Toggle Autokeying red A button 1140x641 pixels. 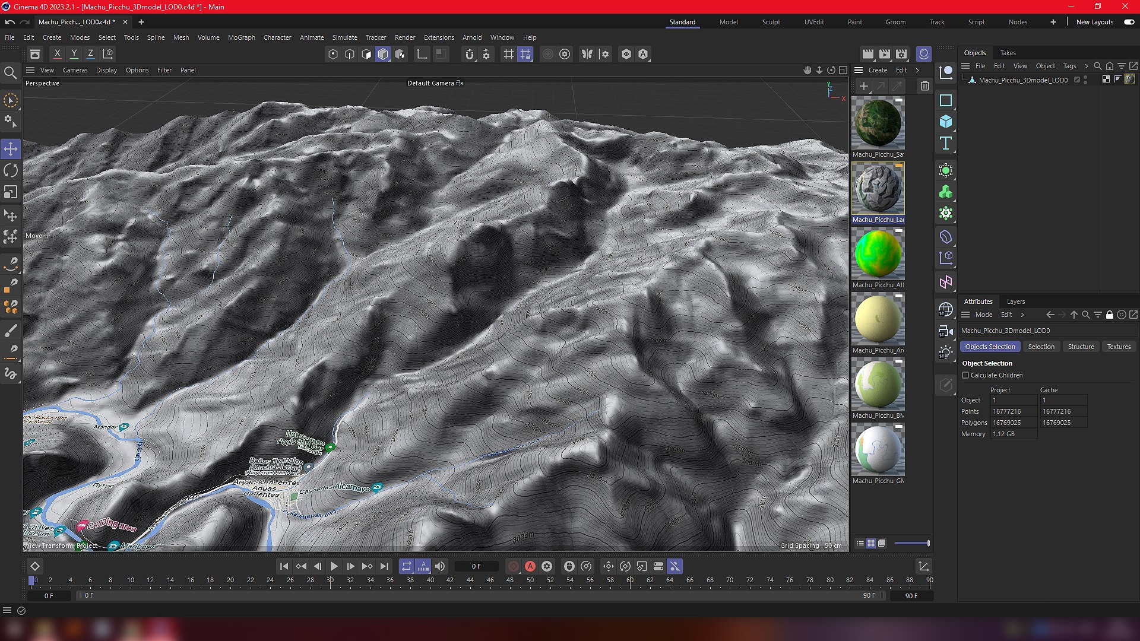(x=530, y=567)
